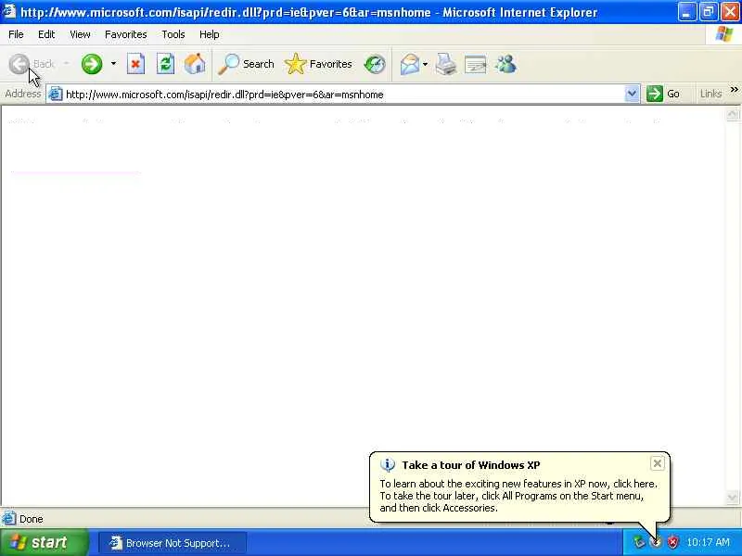The height and width of the screenshot is (556, 742).
Task: Restore down the Internet Explorer window
Action: [x=709, y=12]
